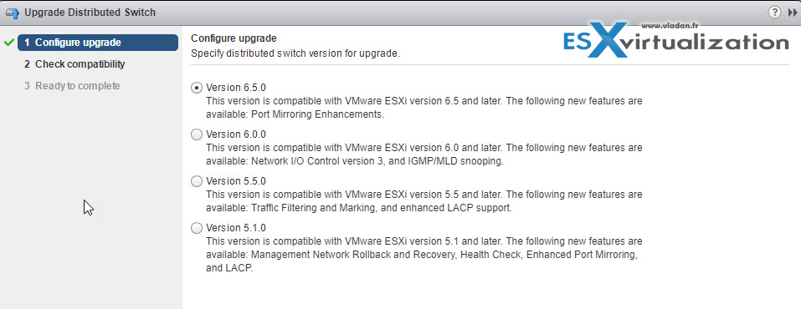Click the Version 5.1.0 label text

tap(236, 228)
